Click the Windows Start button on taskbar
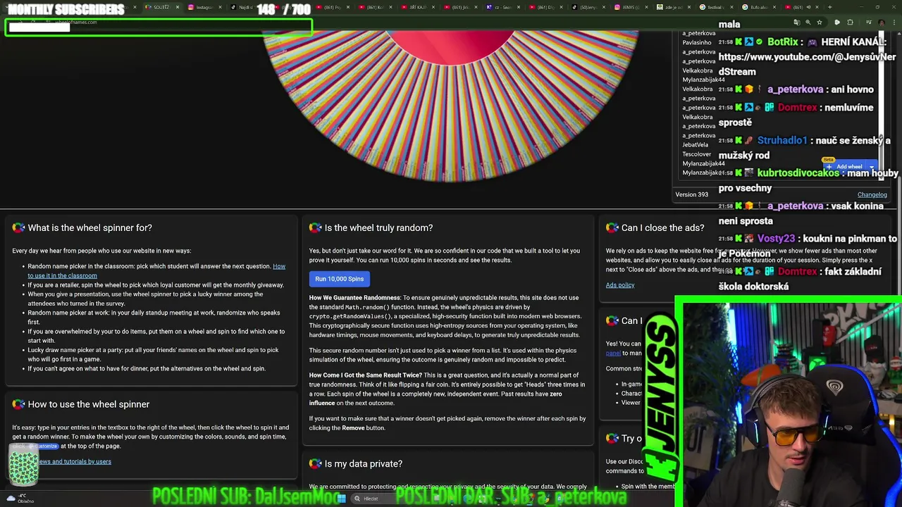Image resolution: width=902 pixels, height=507 pixels. (x=341, y=499)
